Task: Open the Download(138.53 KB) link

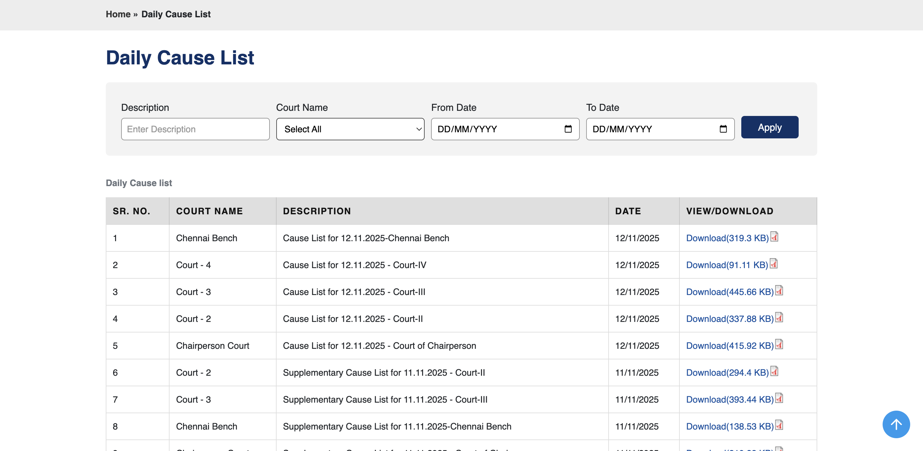Action: pyautogui.click(x=729, y=426)
